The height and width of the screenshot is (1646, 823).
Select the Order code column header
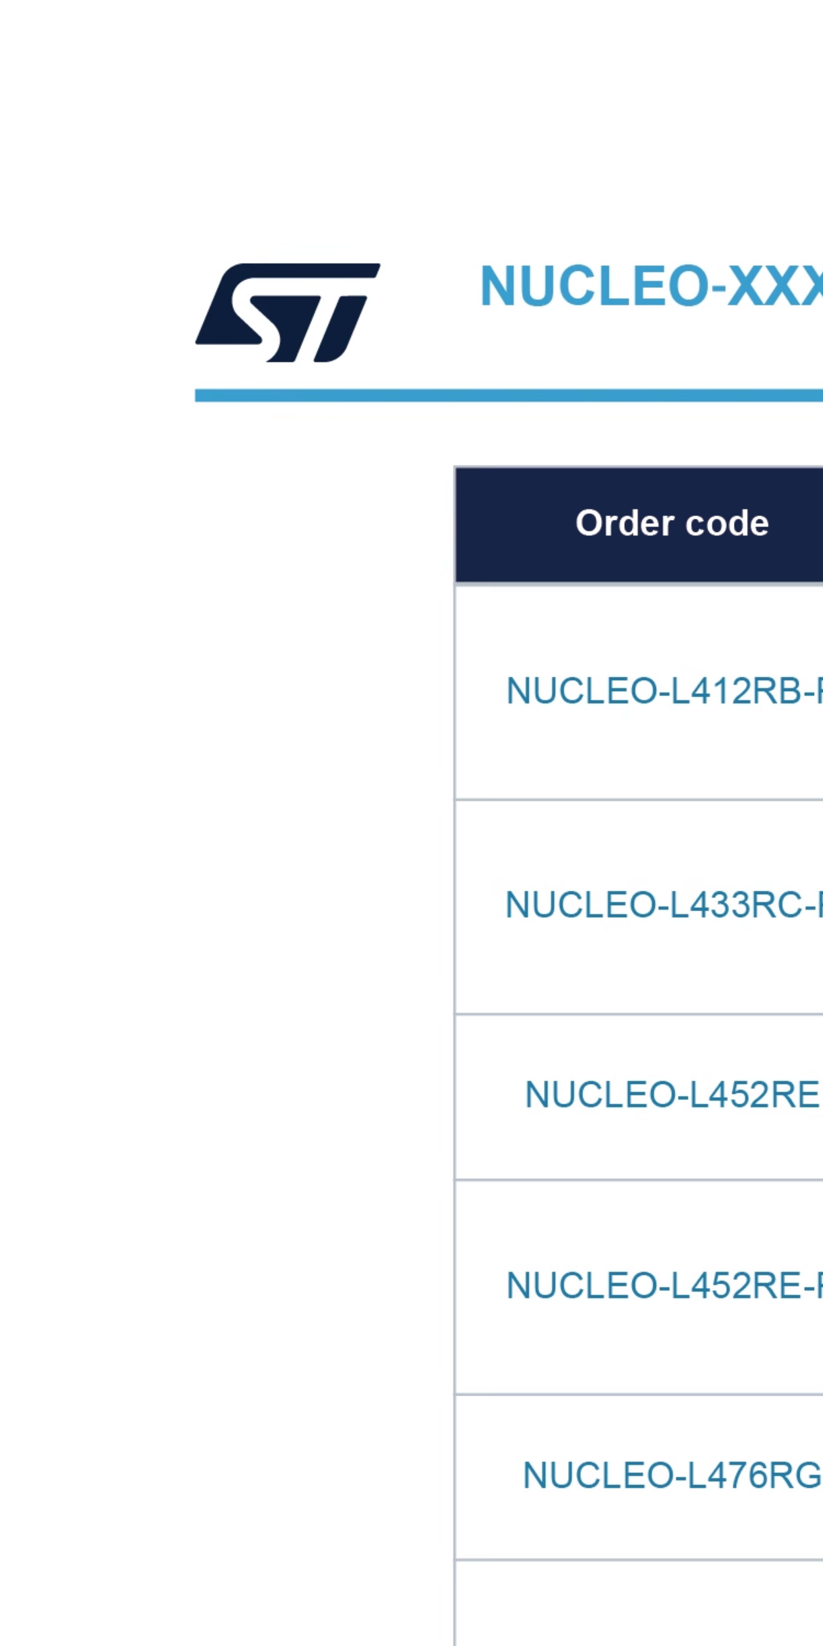pyautogui.click(x=639, y=525)
